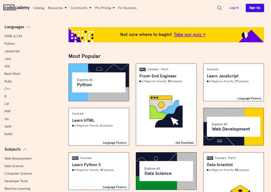Open the Catalog nav item
This screenshot has width=271, height=192.
click(39, 8)
